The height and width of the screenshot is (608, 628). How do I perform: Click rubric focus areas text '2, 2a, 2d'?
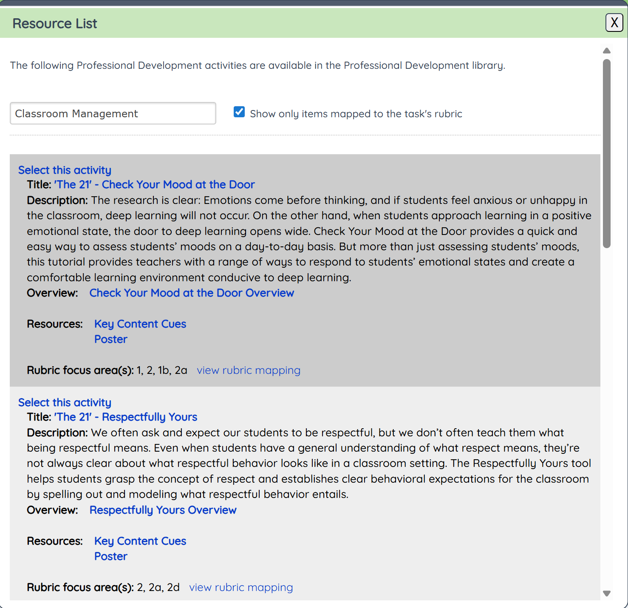coord(158,587)
